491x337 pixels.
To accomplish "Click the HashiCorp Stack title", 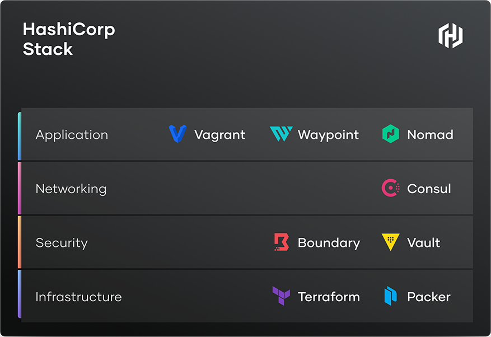I will pyautogui.click(x=68, y=39).
